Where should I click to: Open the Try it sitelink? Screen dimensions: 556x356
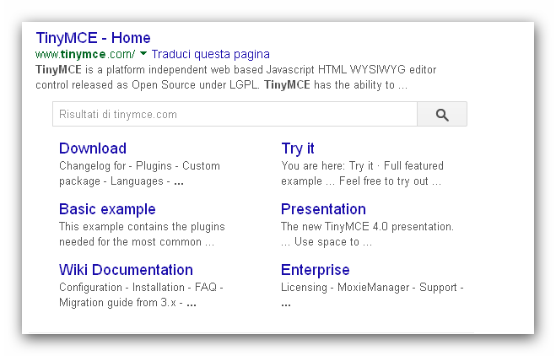point(298,148)
